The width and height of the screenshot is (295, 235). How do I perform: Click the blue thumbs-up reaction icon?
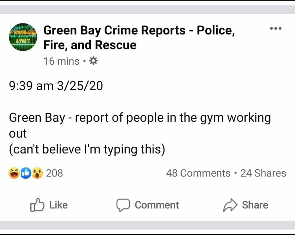(26, 173)
